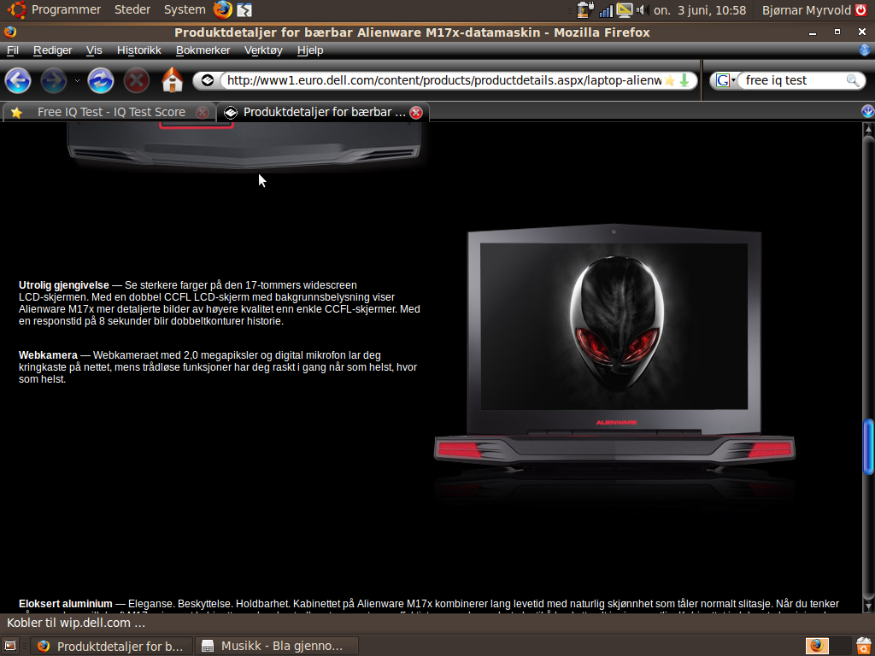The image size is (875, 656).
Task: Open the Steder panel menu
Action: (132, 9)
